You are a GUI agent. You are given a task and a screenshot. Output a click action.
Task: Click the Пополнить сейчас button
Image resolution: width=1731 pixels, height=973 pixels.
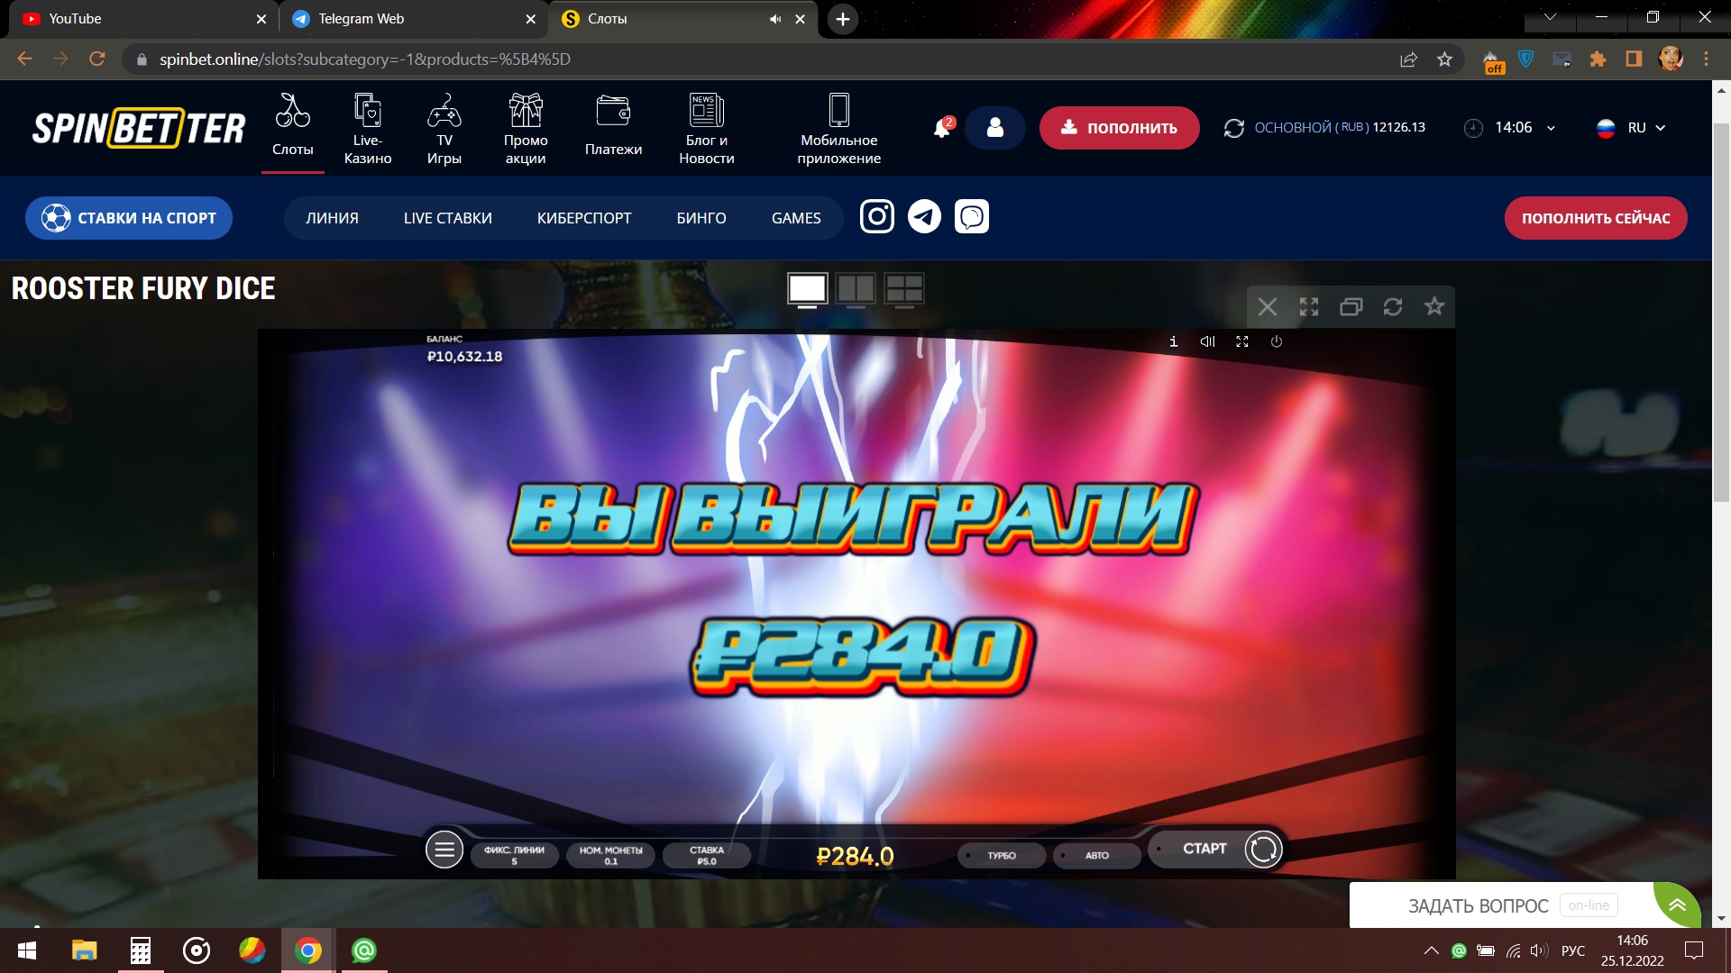1595,218
